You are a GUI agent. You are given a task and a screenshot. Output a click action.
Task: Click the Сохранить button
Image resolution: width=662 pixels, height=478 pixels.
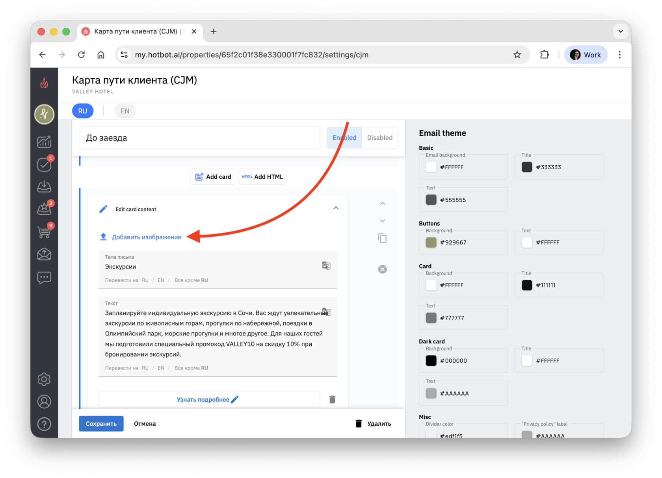coord(101,424)
